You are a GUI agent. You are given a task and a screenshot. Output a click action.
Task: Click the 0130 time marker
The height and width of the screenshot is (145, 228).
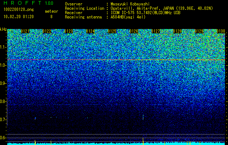tap(221, 31)
